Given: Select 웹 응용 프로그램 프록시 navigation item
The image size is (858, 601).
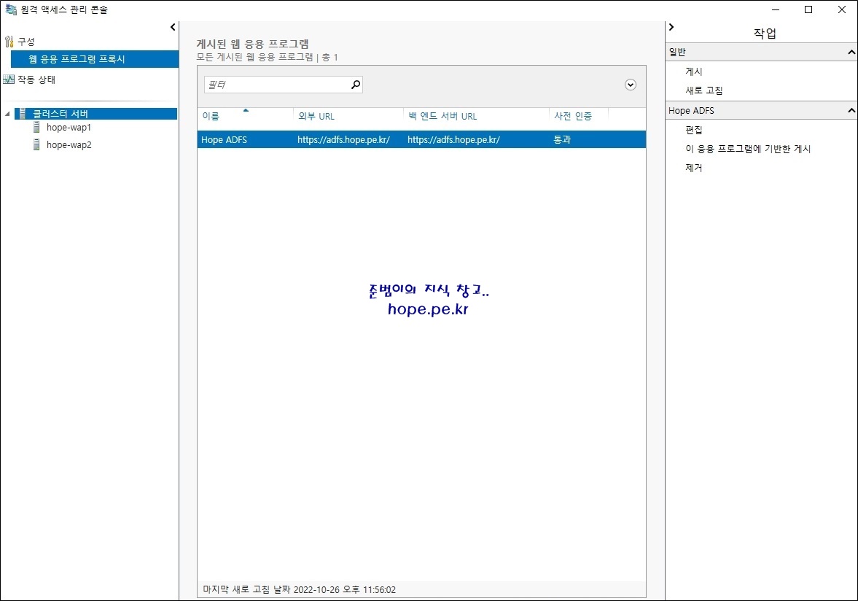Looking at the screenshot, I should coord(95,59).
